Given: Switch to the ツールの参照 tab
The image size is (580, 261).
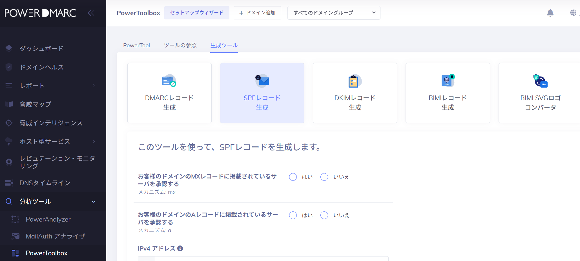Looking at the screenshot, I should click(x=180, y=45).
